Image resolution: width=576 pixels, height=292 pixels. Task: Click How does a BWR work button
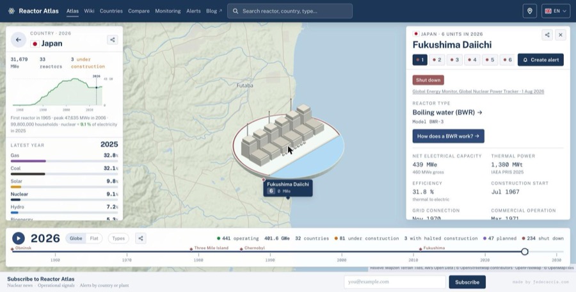point(448,136)
